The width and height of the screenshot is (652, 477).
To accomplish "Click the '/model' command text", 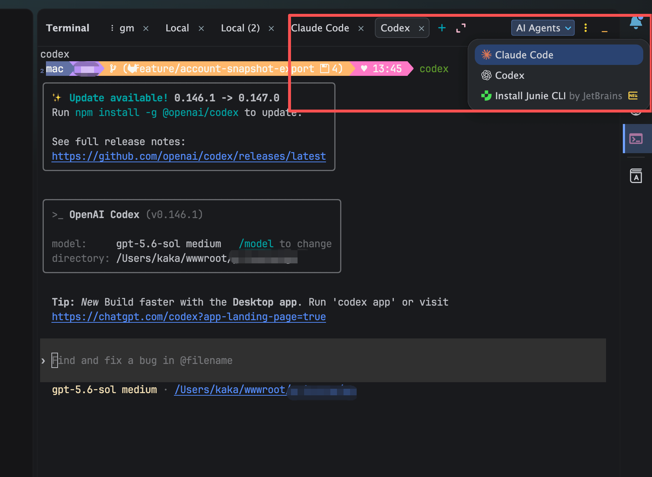I will 256,244.
